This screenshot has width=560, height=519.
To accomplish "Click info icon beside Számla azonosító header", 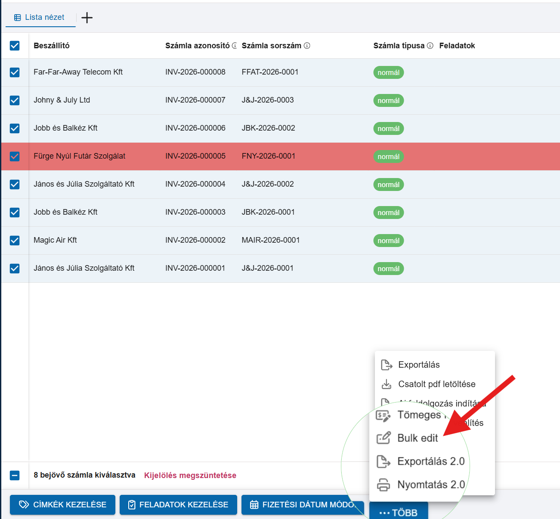I will 235,46.
